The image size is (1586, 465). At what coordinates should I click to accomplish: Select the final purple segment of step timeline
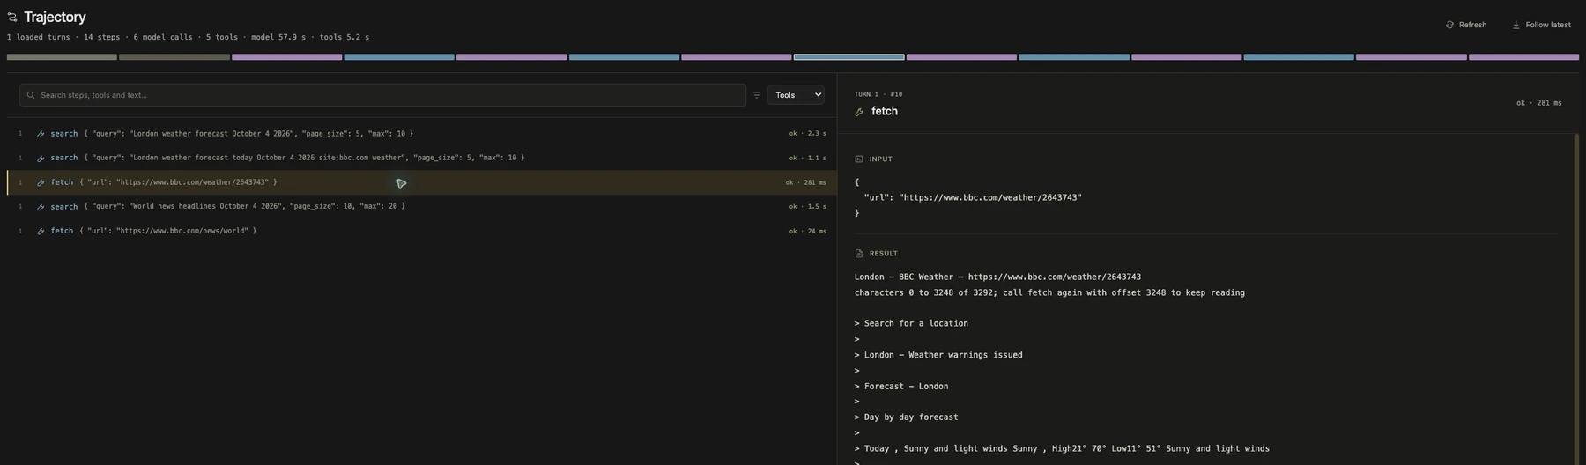[1523, 57]
